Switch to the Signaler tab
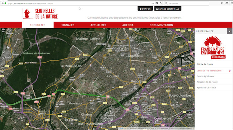Viewport: 233px width, 130px height. (68, 25)
